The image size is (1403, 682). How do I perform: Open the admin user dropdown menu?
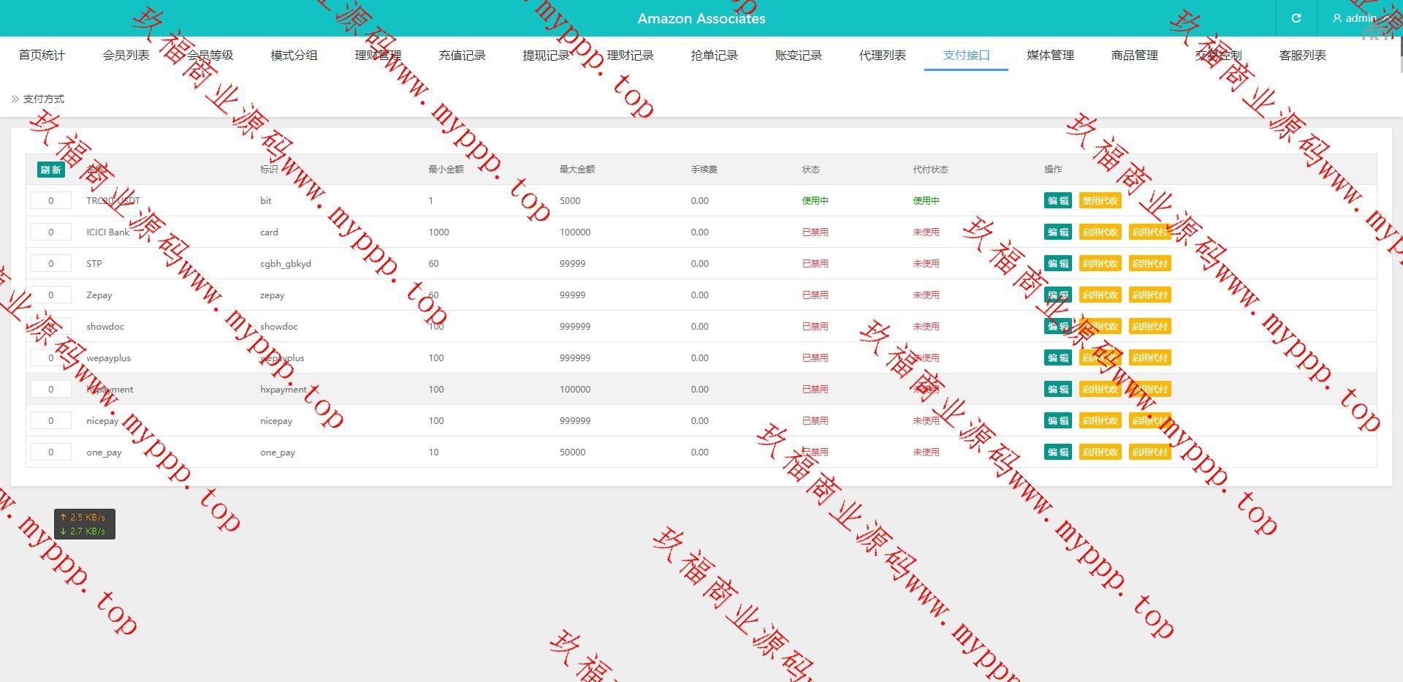tap(1359, 18)
